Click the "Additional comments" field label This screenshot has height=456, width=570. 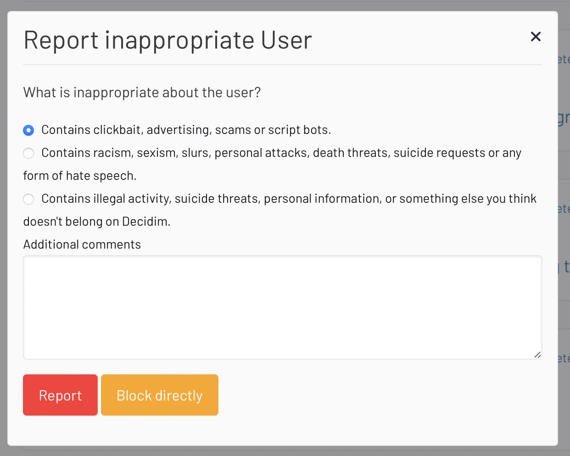tap(82, 245)
